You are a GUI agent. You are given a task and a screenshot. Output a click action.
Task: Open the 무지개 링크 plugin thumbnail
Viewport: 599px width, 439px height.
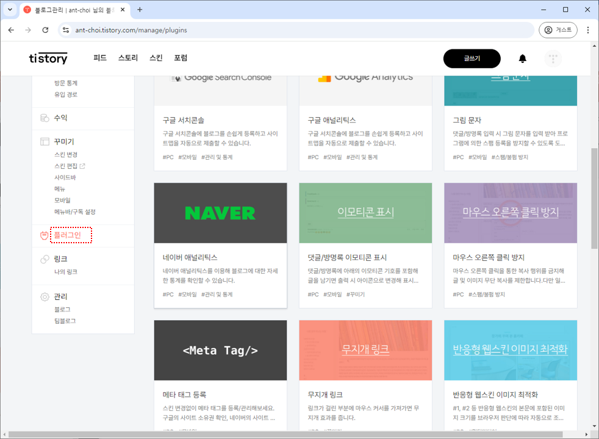(x=365, y=351)
